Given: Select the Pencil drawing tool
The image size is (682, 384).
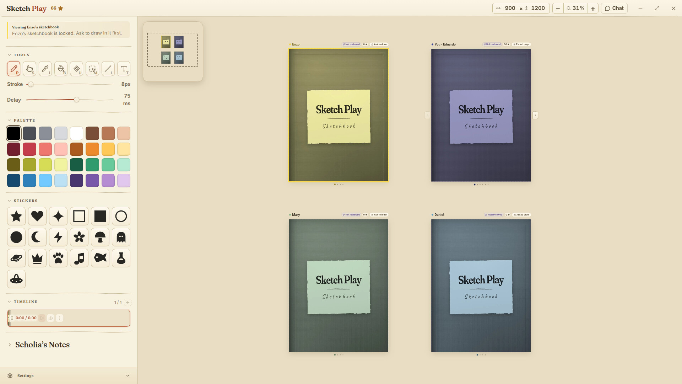Looking at the screenshot, I should (x=14, y=69).
